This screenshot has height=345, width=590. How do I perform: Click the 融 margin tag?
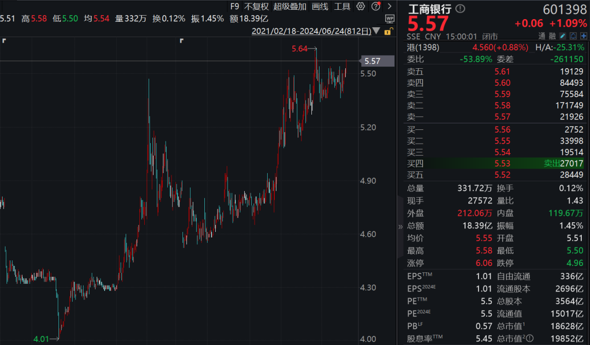tap(552, 36)
